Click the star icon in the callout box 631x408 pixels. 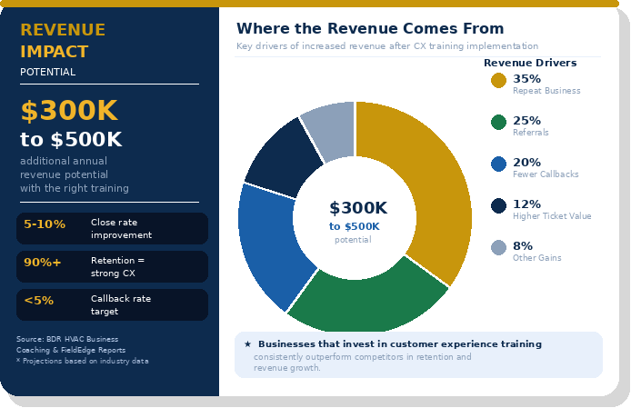click(247, 344)
